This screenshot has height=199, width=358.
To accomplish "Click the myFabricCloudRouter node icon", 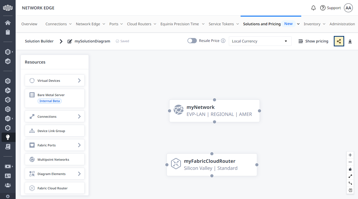I will point(176,164).
